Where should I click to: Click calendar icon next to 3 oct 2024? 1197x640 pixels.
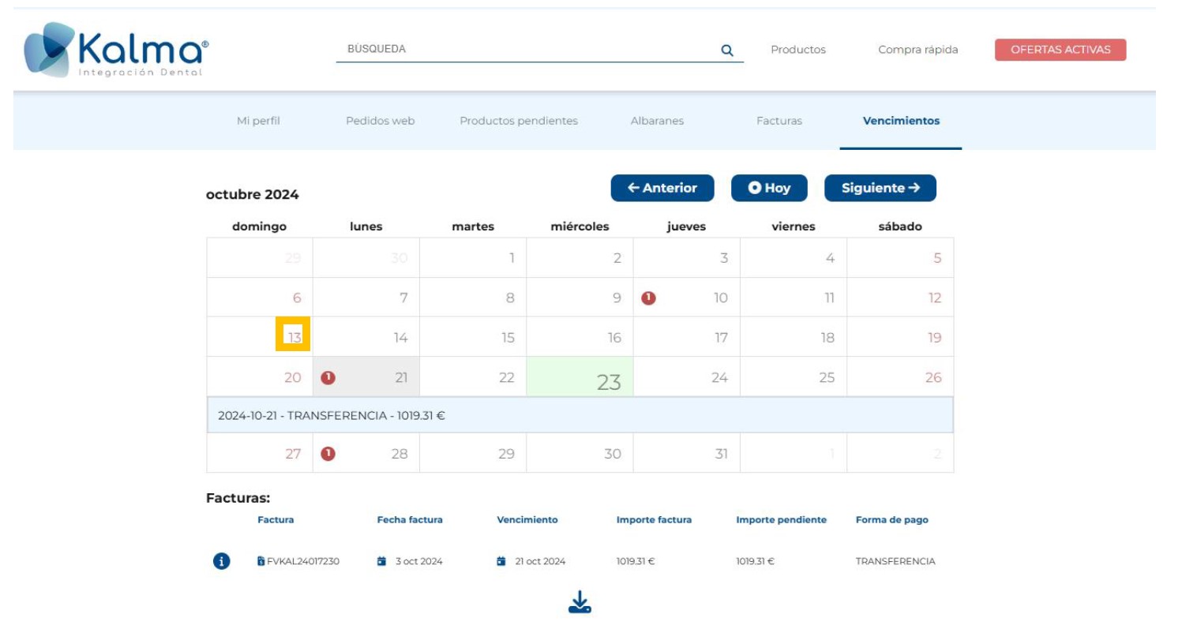click(x=381, y=561)
